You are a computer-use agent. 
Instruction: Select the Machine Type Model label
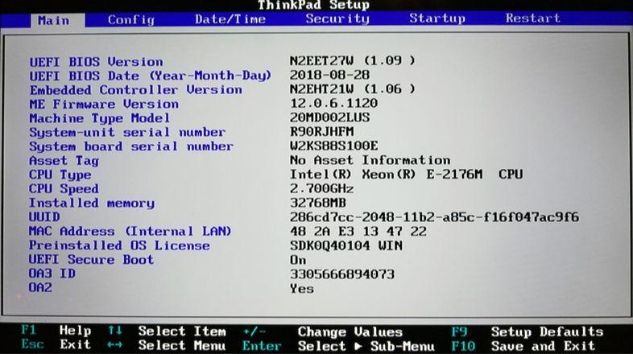99,118
